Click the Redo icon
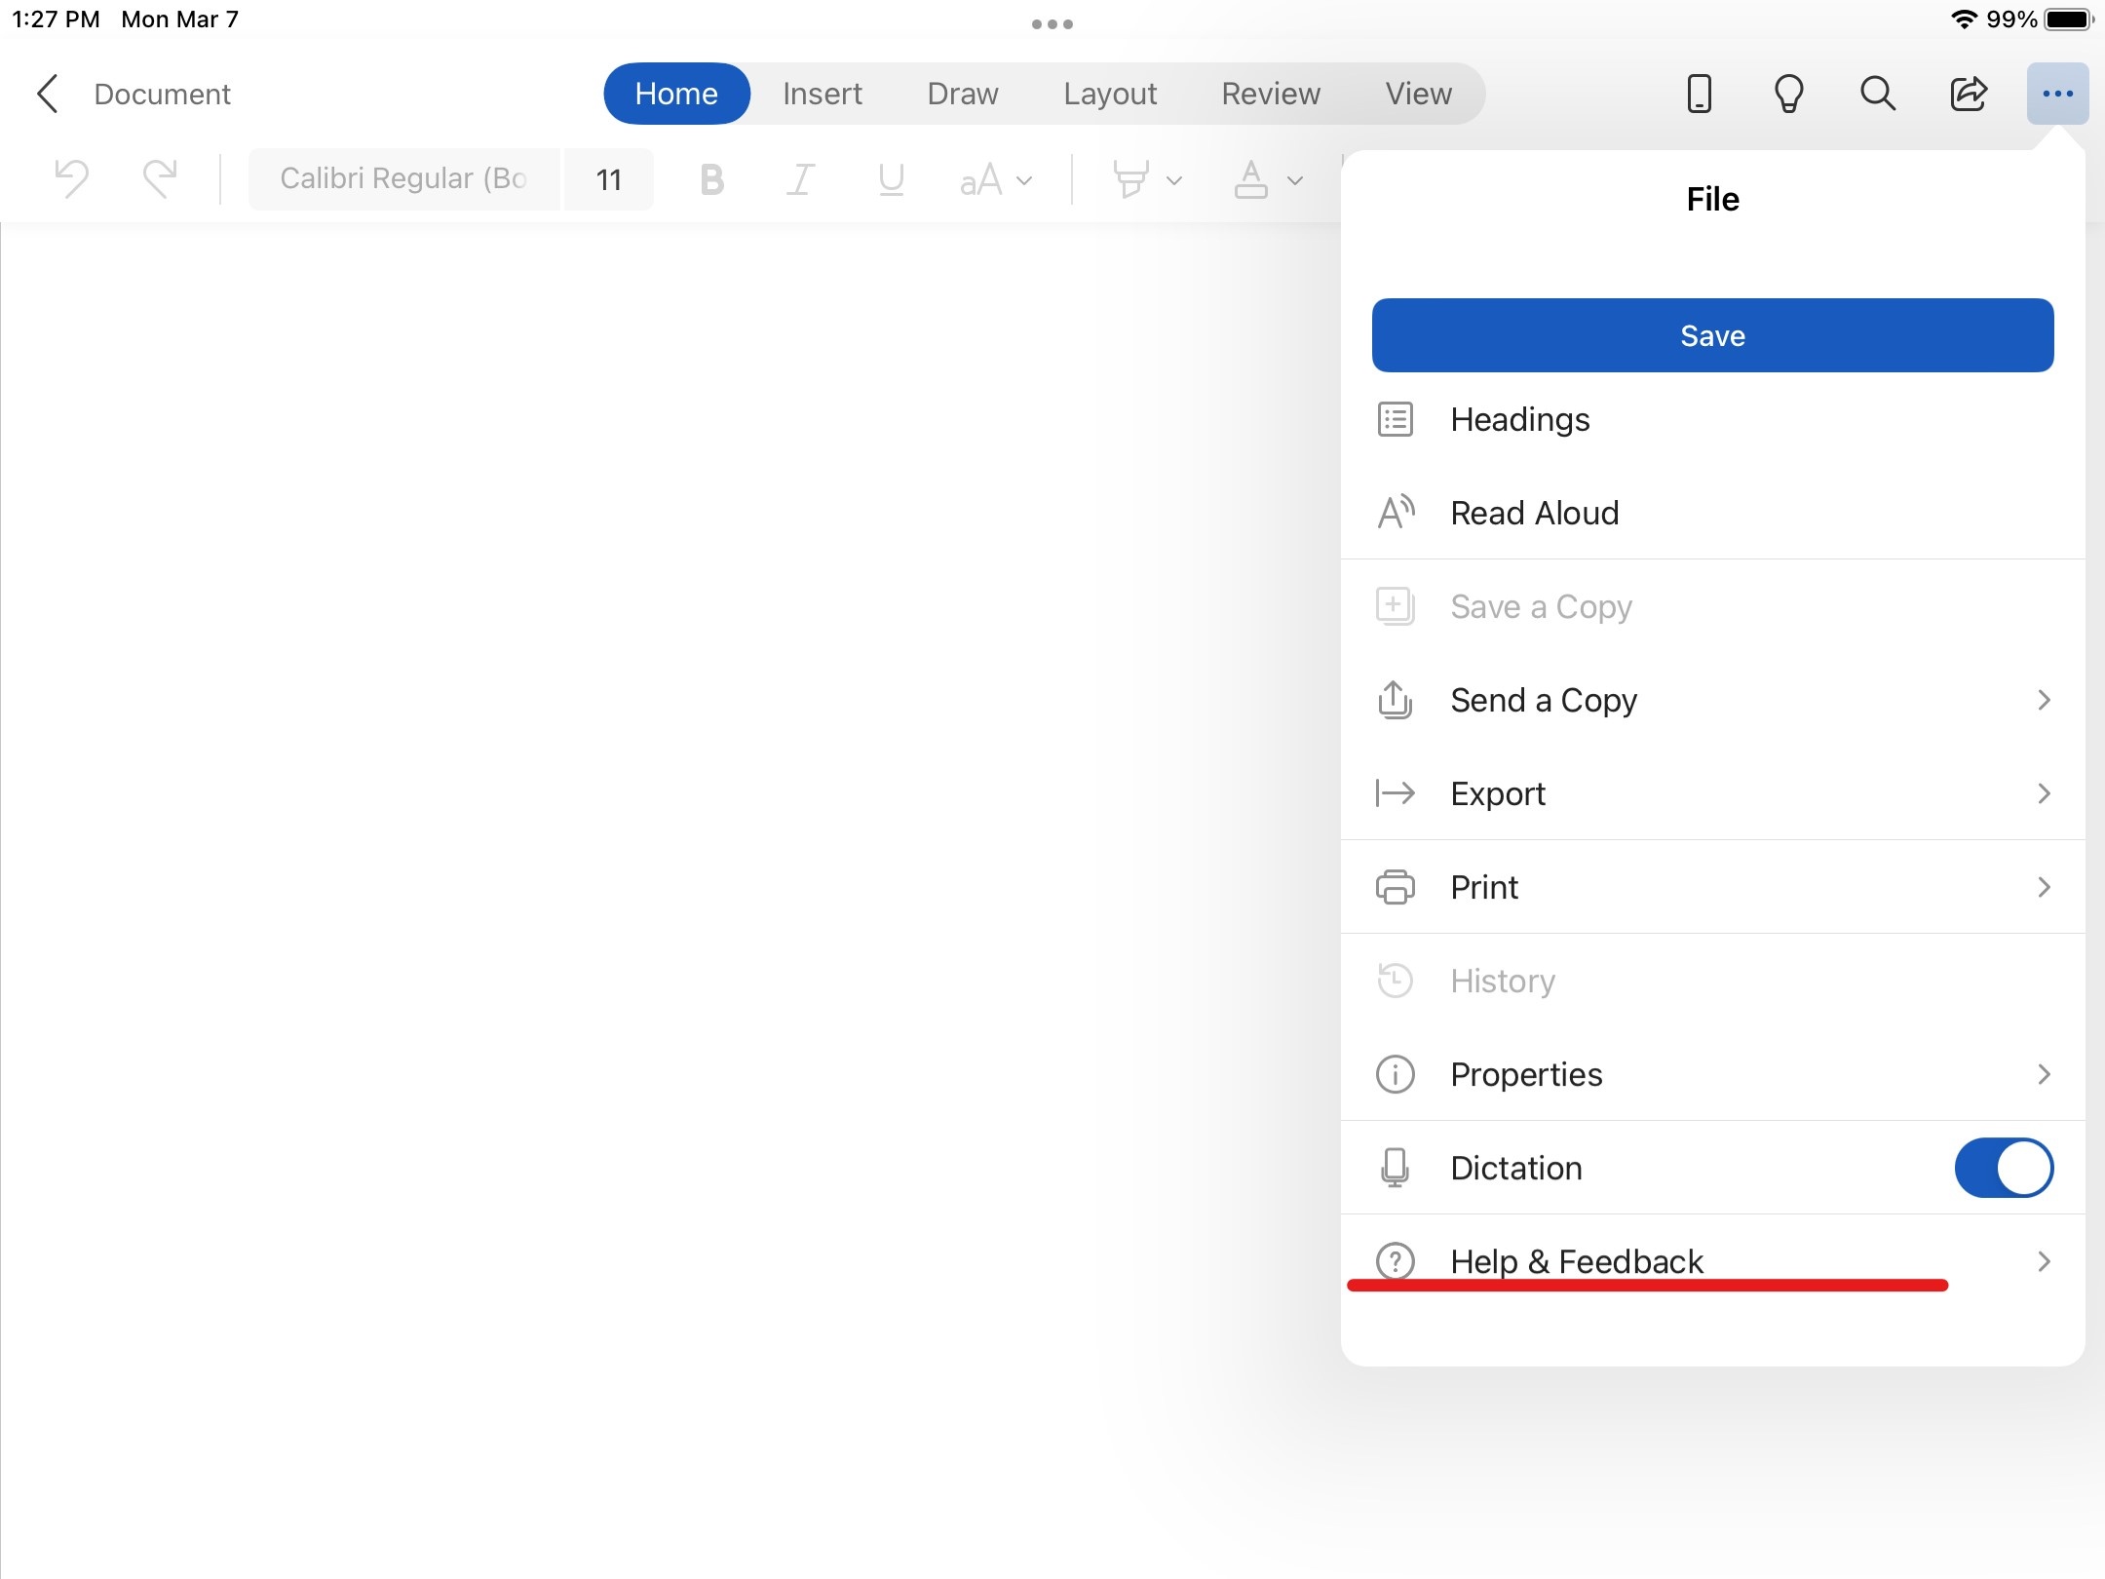The height and width of the screenshot is (1579, 2105). [x=160, y=179]
